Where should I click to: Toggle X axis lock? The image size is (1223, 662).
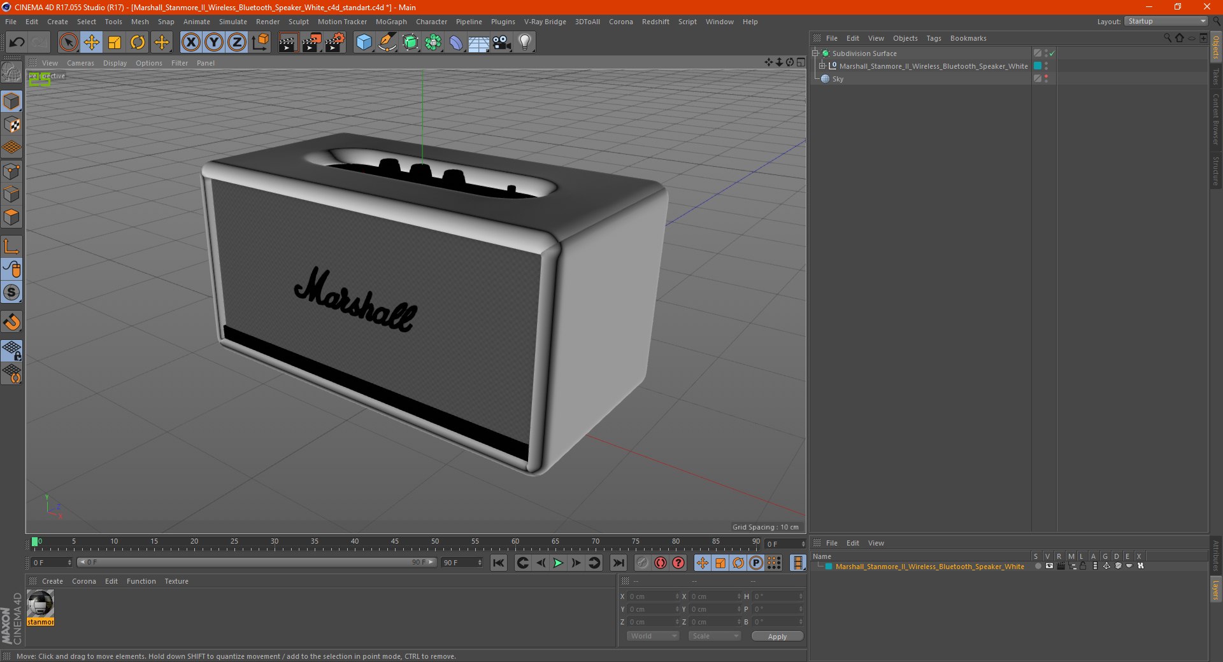click(190, 43)
